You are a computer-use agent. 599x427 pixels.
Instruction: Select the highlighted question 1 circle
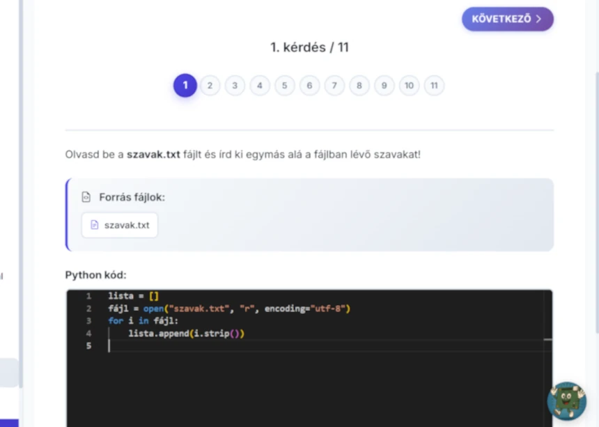point(185,85)
